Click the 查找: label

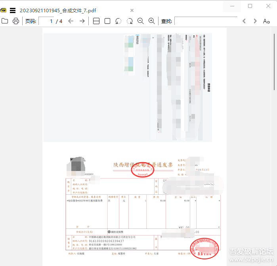click(166, 21)
